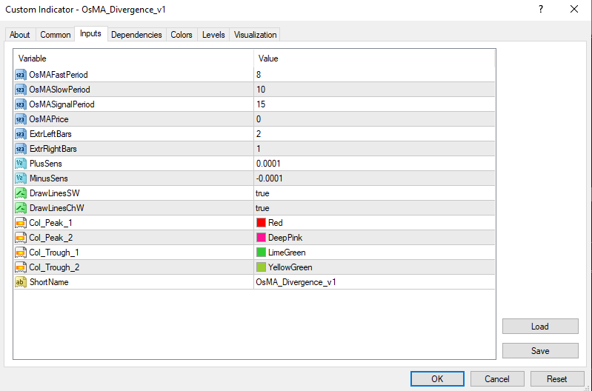The image size is (592, 391).
Task: Toggle the DrawLinesSW true value
Action: [262, 193]
